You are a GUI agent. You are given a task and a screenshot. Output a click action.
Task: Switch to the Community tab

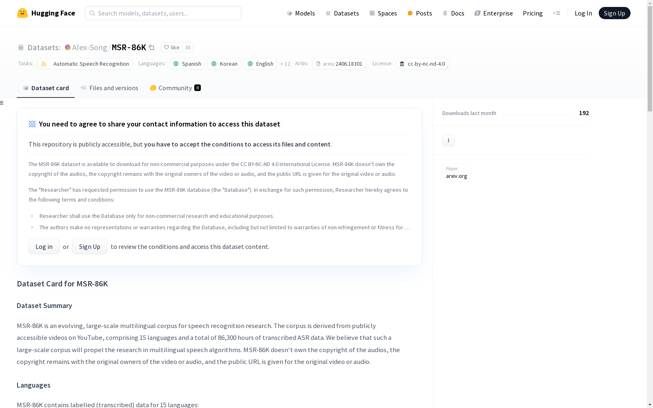175,88
